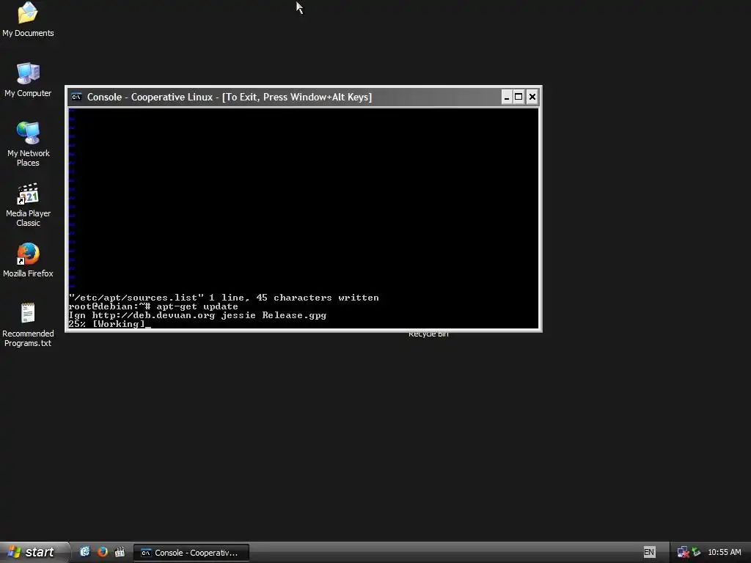The width and height of the screenshot is (751, 563).
Task: Select My Network Places icon
Action: 28,144
